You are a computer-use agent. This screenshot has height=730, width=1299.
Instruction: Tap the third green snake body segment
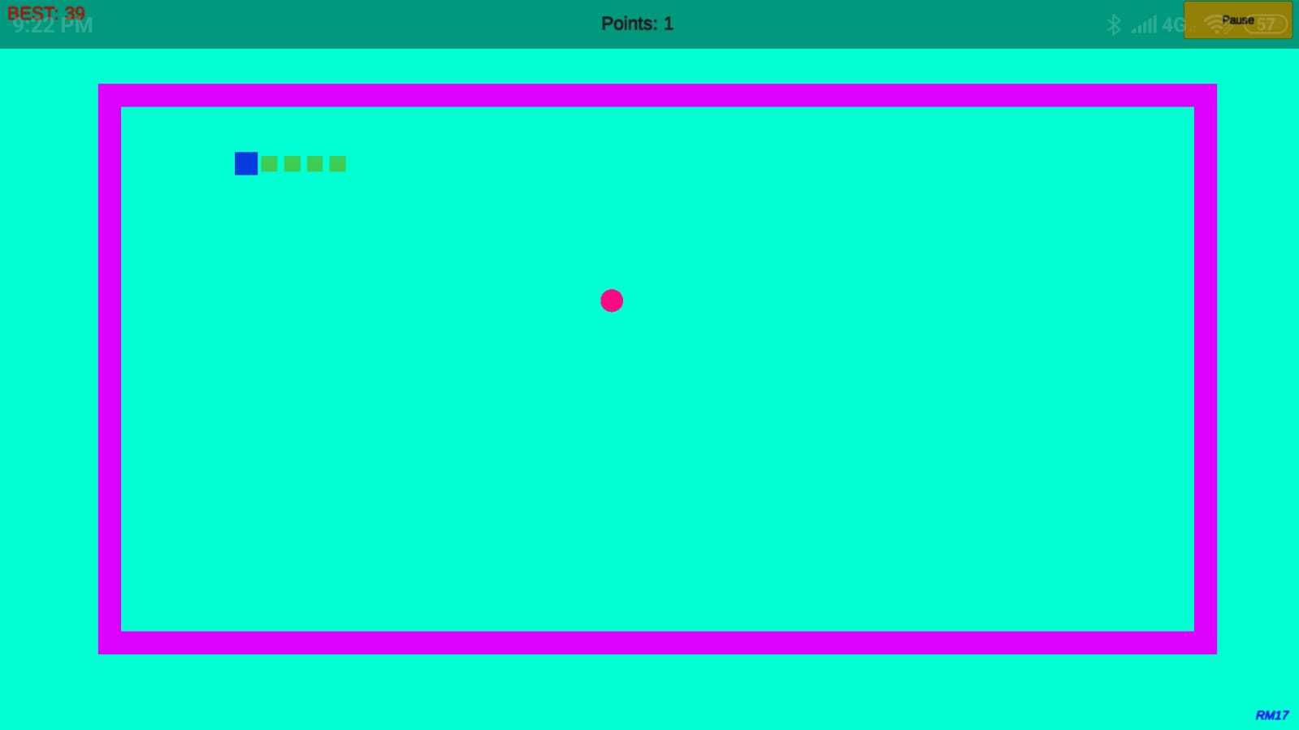[314, 164]
